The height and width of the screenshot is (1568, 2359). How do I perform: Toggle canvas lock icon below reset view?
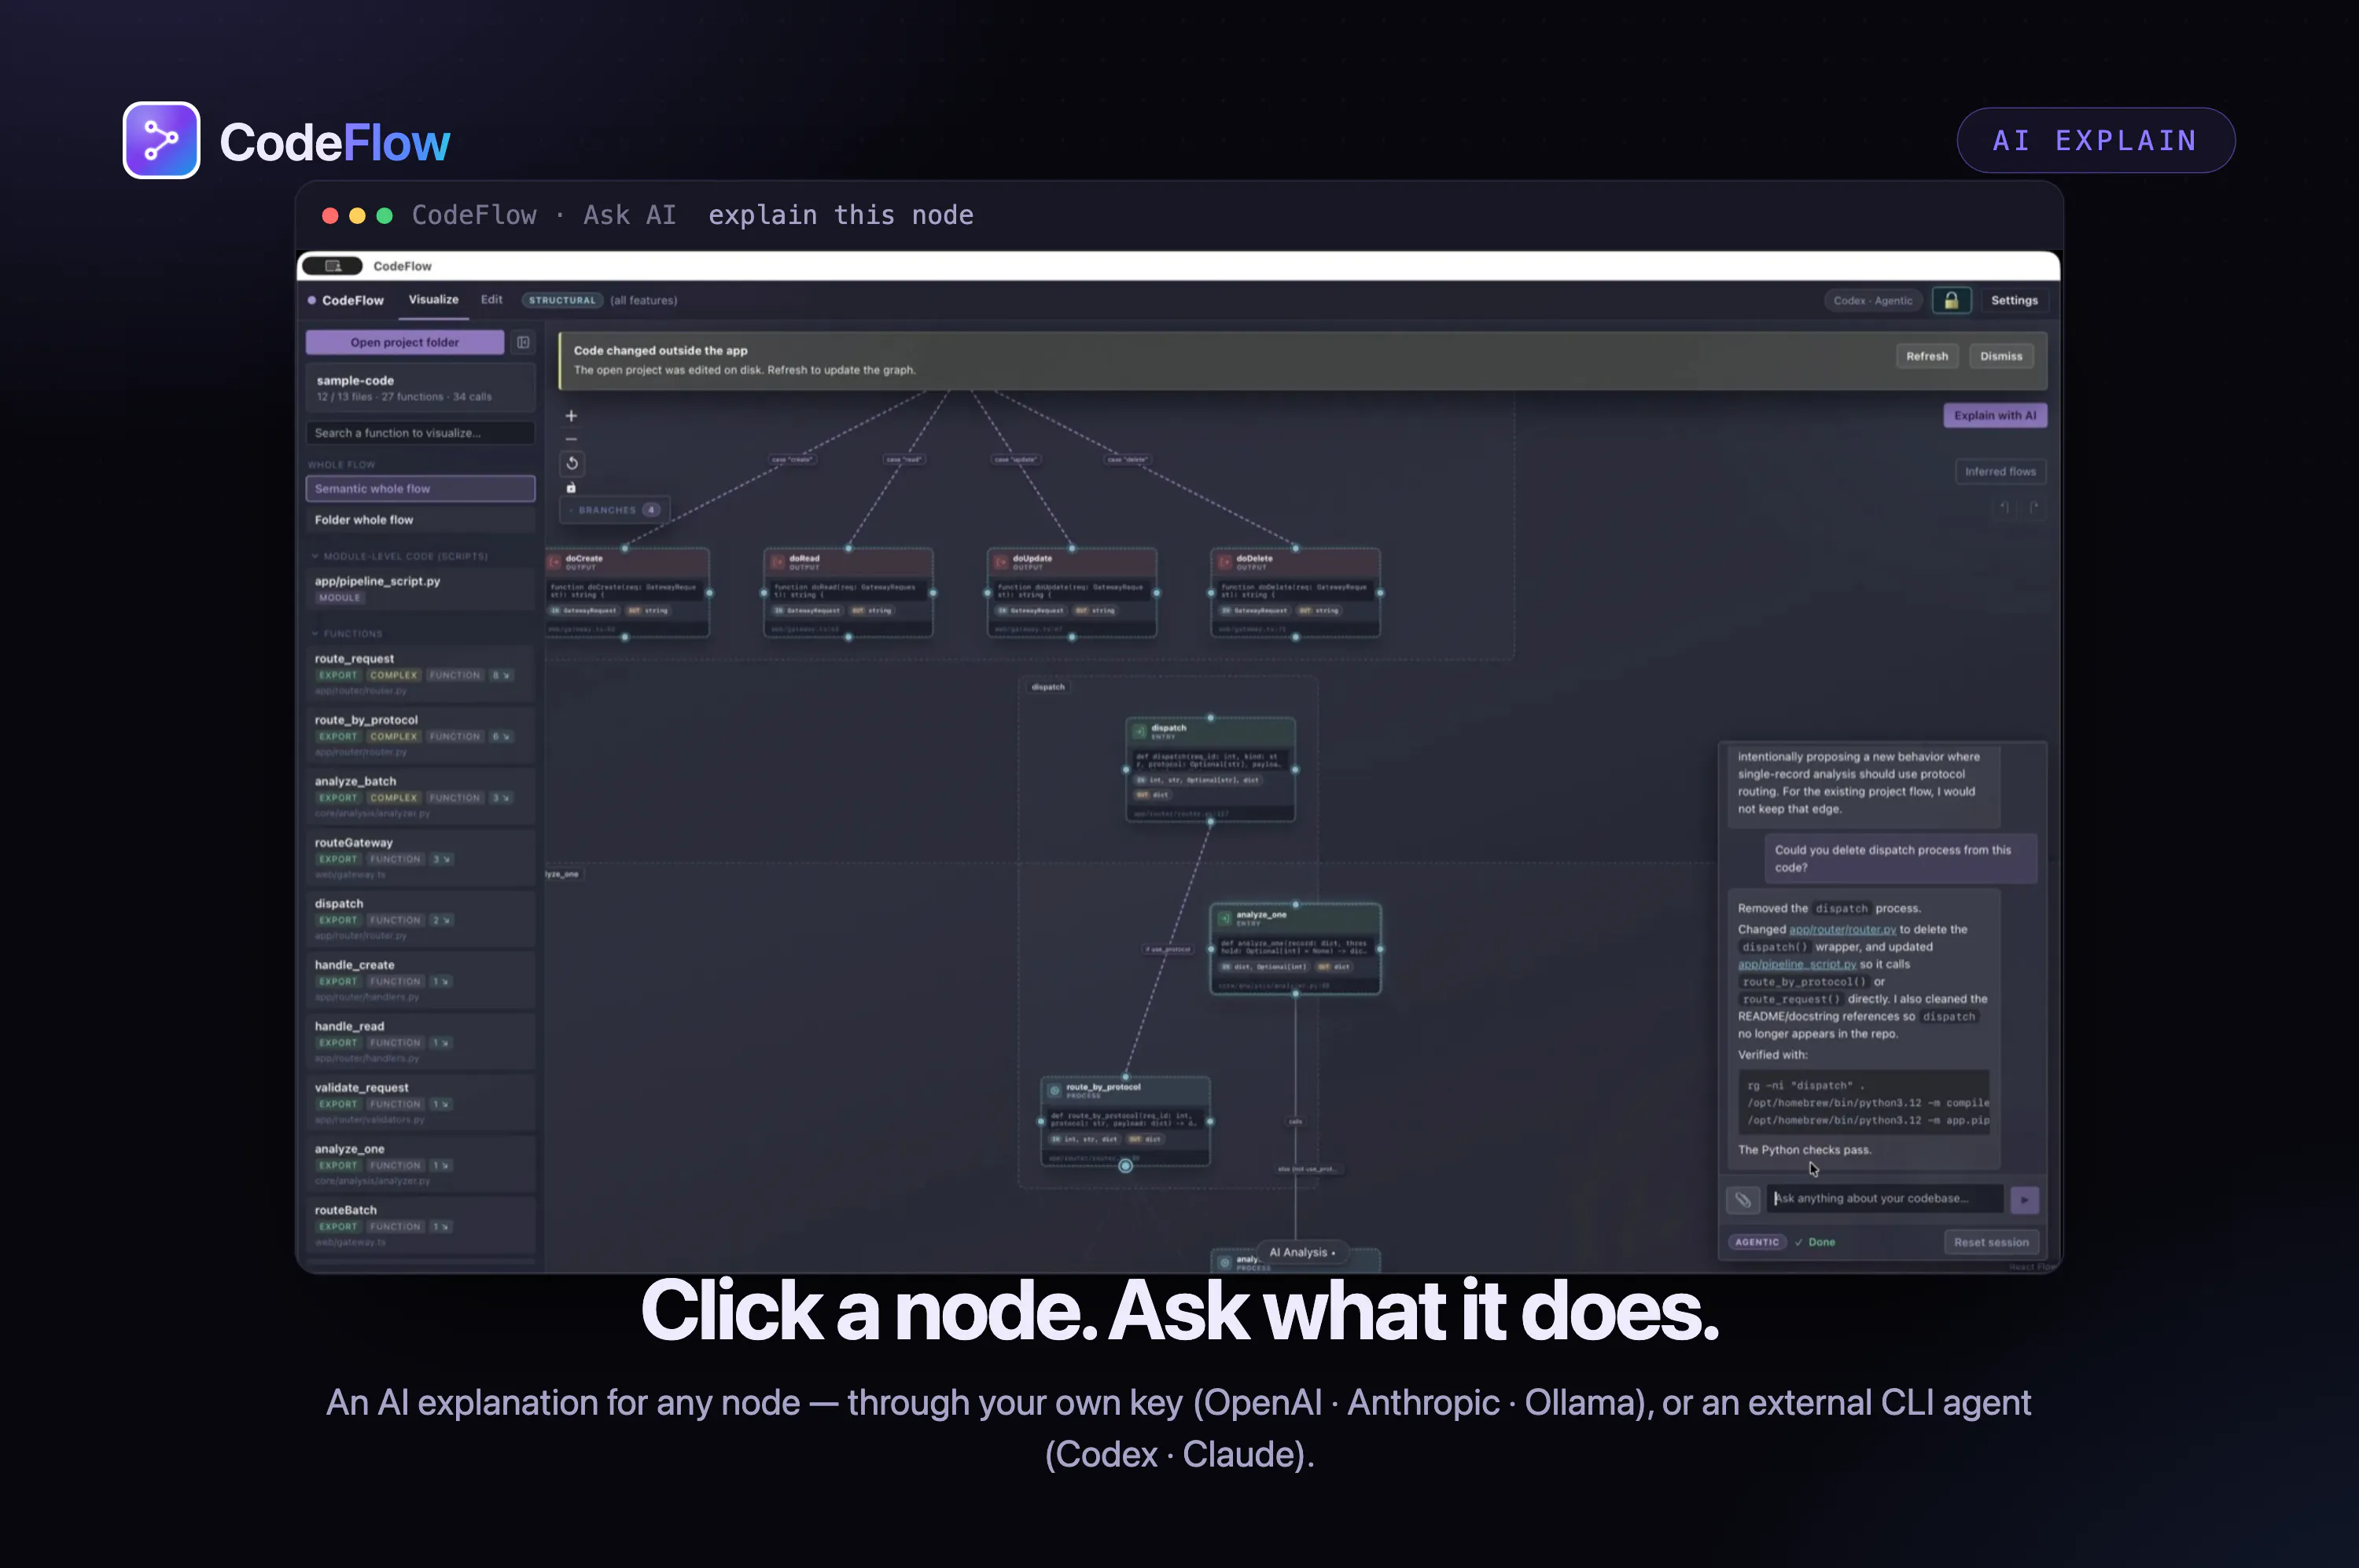click(x=571, y=488)
